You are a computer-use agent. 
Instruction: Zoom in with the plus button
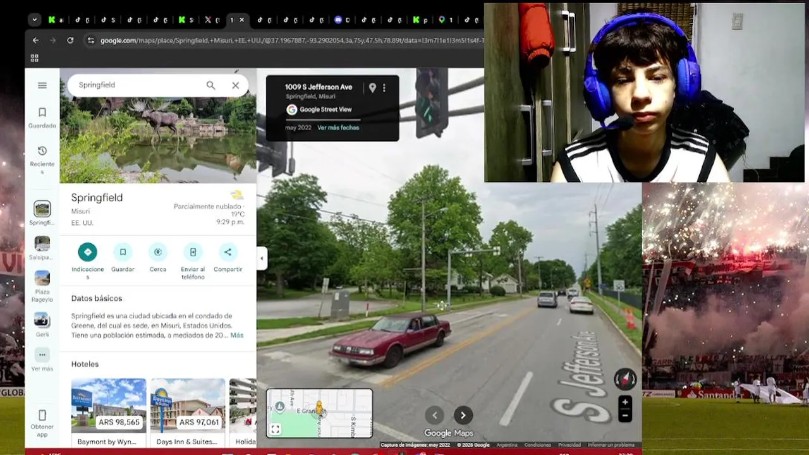[625, 403]
